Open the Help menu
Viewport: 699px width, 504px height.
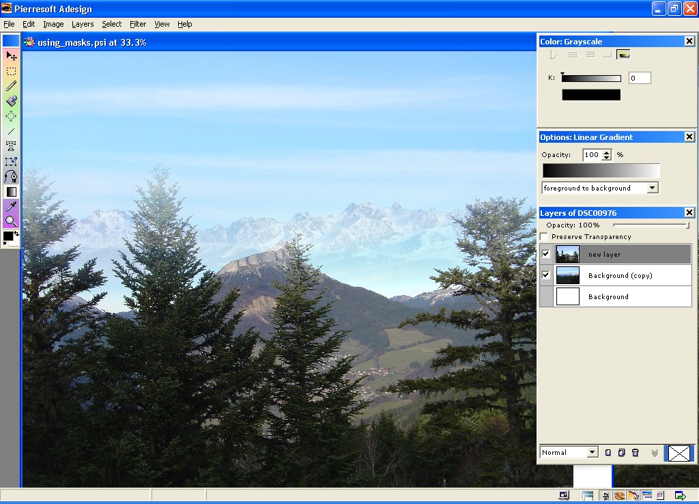point(184,24)
